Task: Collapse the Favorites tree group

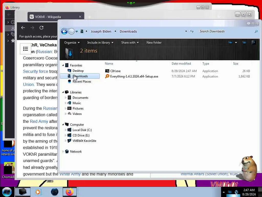Action: [63, 65]
